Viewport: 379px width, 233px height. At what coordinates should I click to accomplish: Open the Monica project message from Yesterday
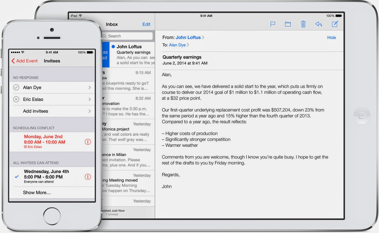pyautogui.click(x=128, y=132)
